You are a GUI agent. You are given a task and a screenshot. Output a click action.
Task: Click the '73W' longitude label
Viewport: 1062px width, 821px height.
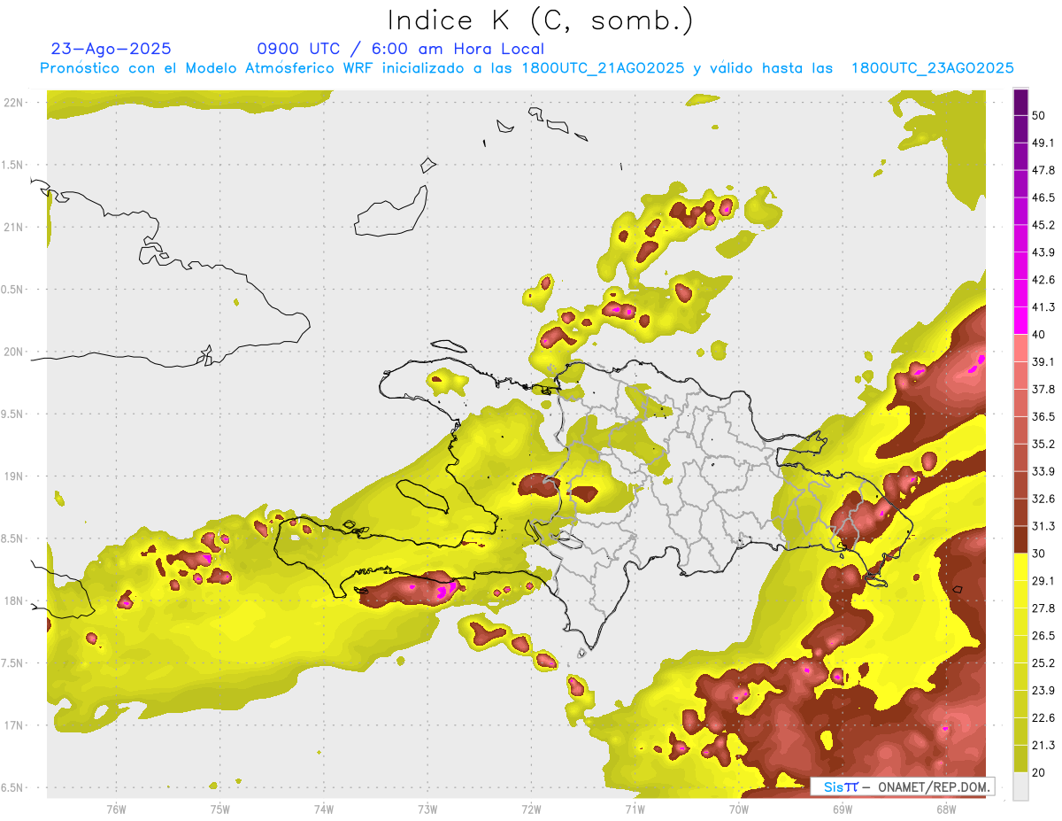point(427,809)
